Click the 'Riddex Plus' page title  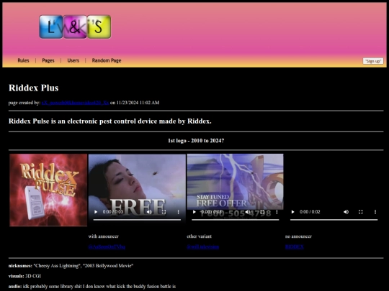[33, 88]
